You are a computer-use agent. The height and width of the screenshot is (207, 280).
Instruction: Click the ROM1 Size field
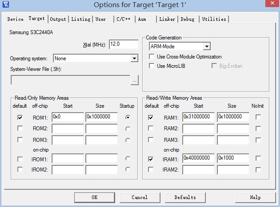(x=102, y=117)
